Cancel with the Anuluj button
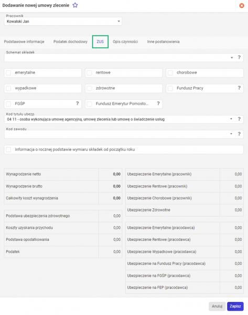This screenshot has height=315, width=248. tap(217, 307)
